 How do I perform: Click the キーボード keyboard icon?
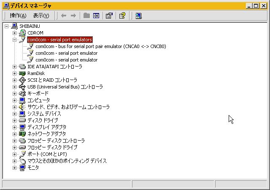pos(22,94)
